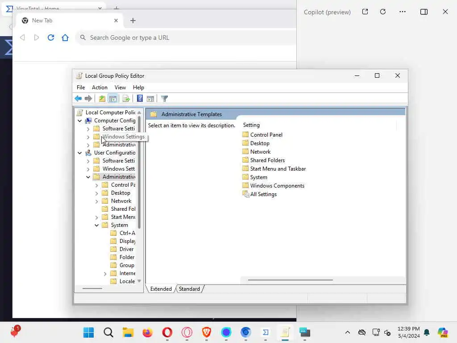457x343 pixels.
Task: Open Copilot link in new window icon
Action: pos(365,12)
